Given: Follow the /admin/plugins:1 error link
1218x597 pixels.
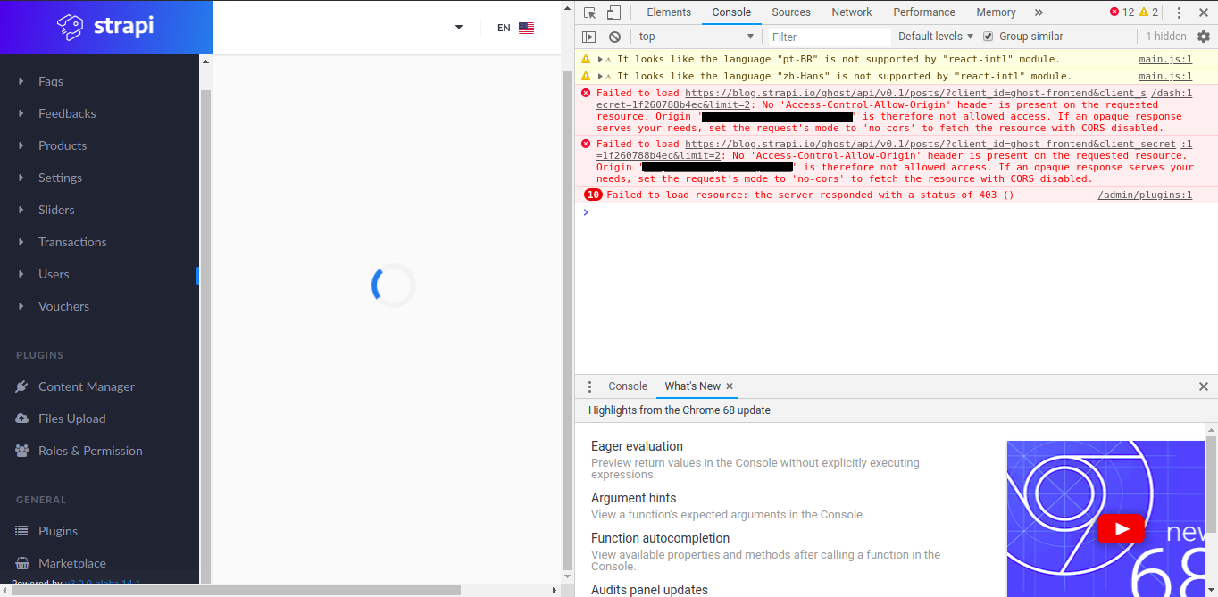Looking at the screenshot, I should click(x=1145, y=195).
